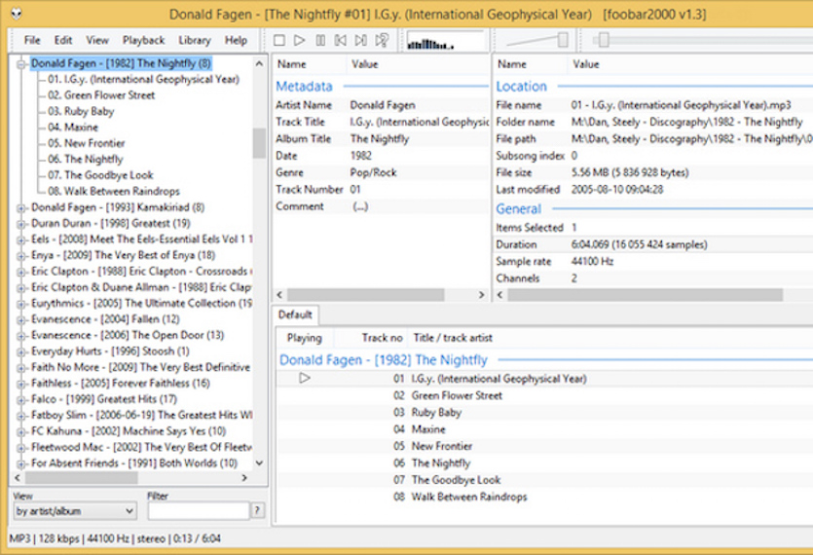Expand the Donald Fagen Kamakiriad album
Screen dimensions: 813x555
point(21,208)
